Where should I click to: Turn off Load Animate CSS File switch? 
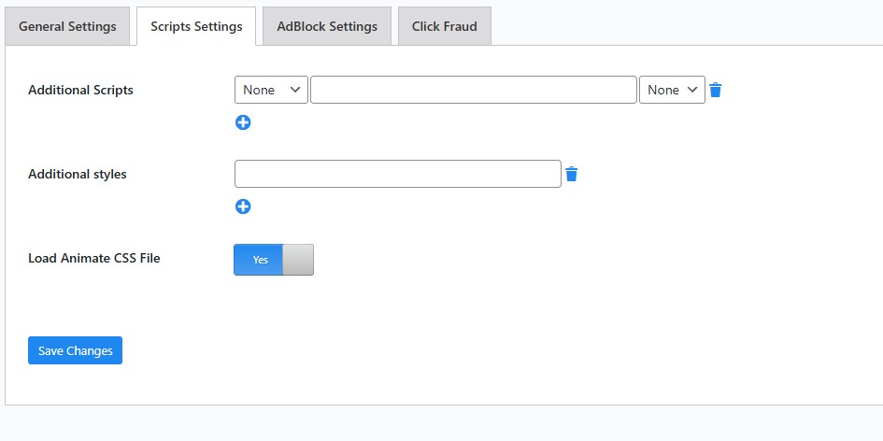[x=274, y=260]
